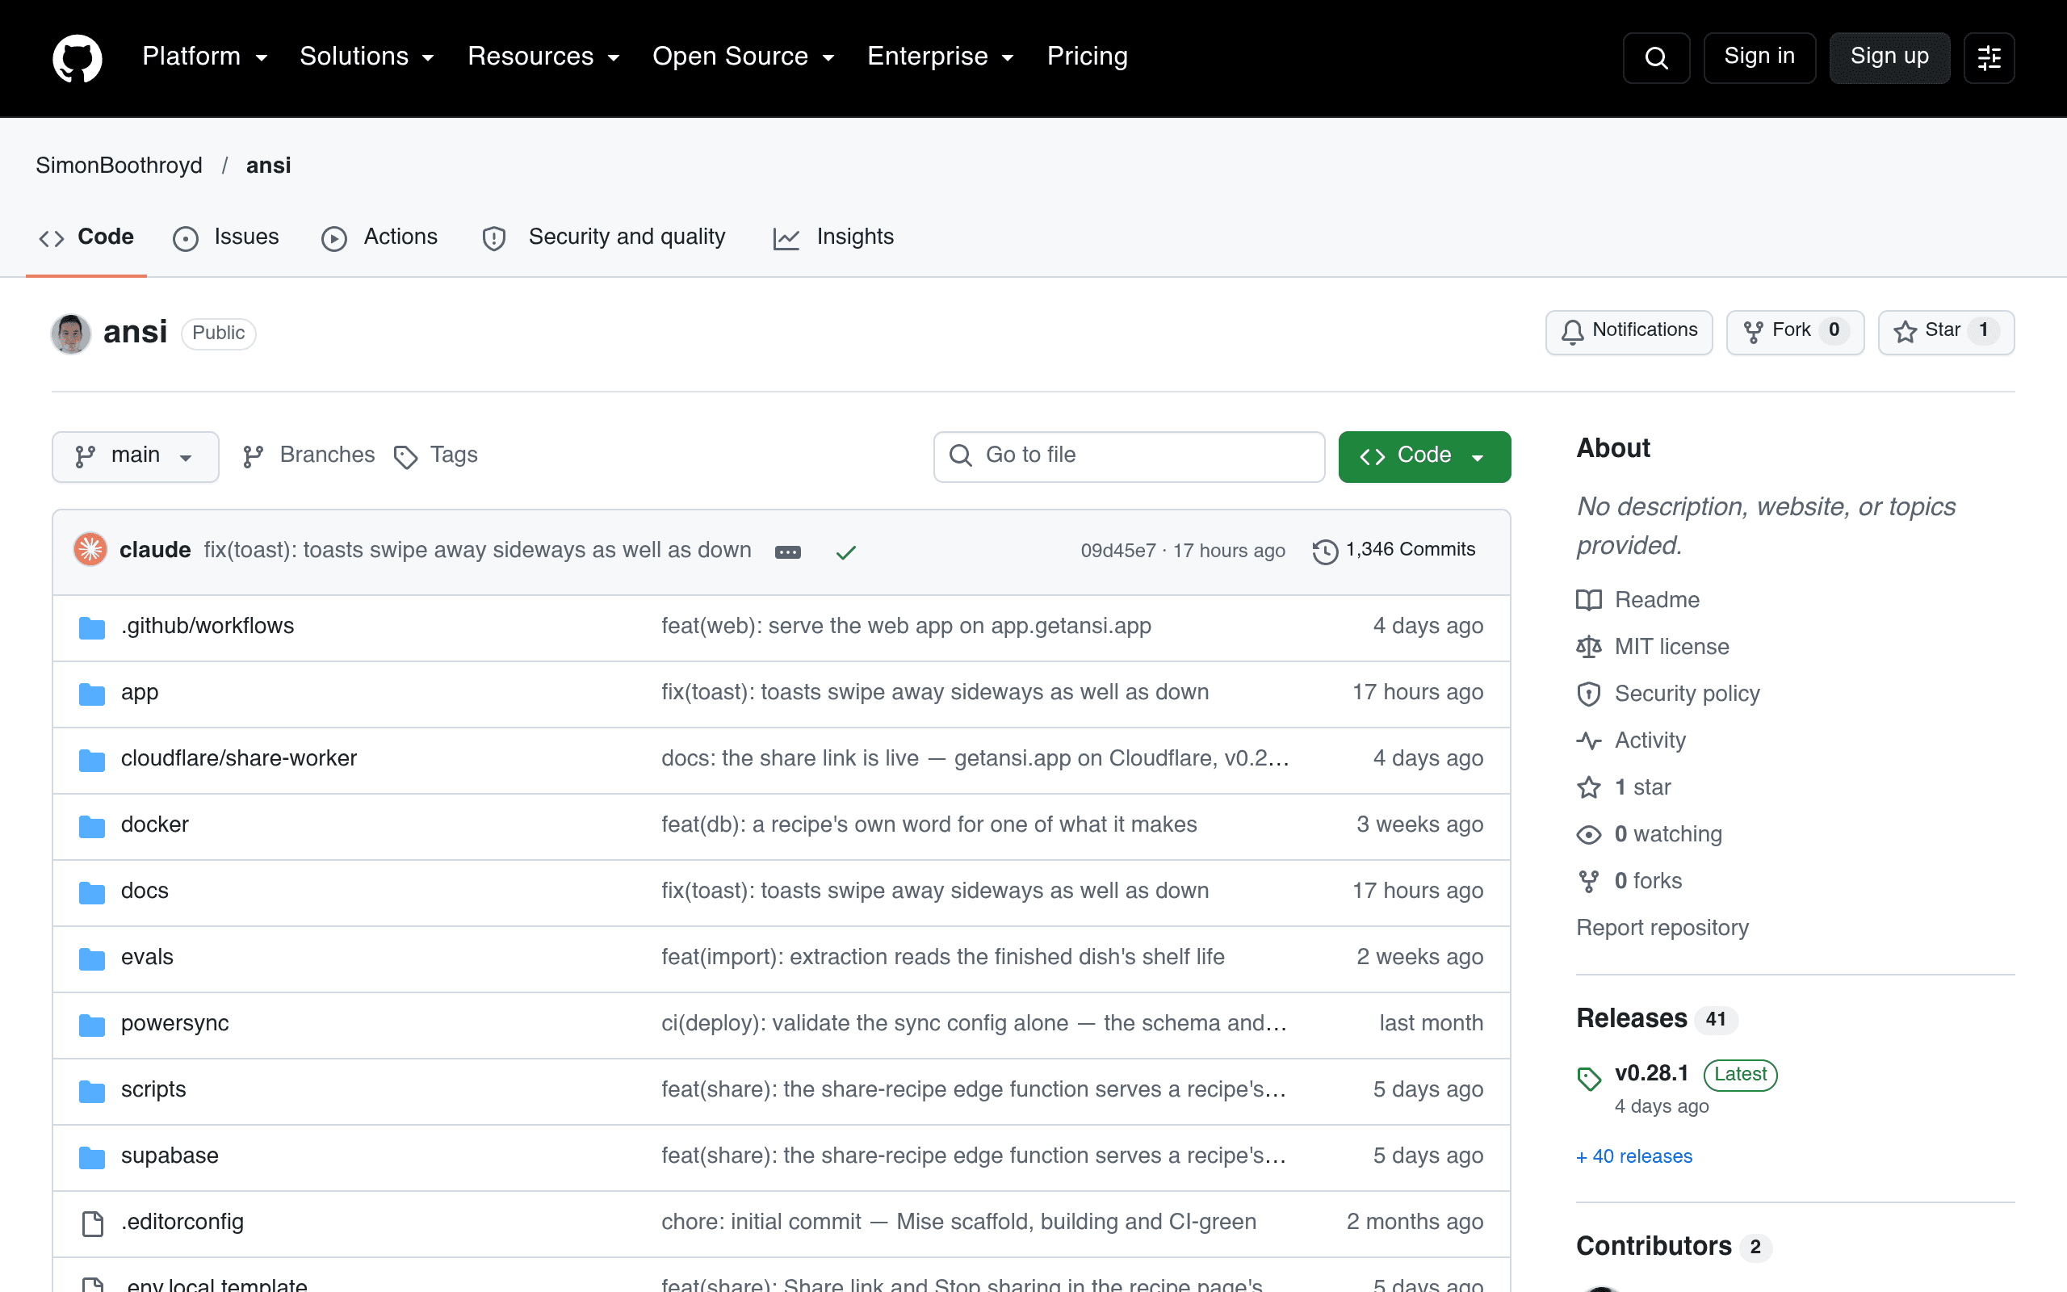Open the docs folder
Screen dimensions: 2067x1292
(x=145, y=891)
